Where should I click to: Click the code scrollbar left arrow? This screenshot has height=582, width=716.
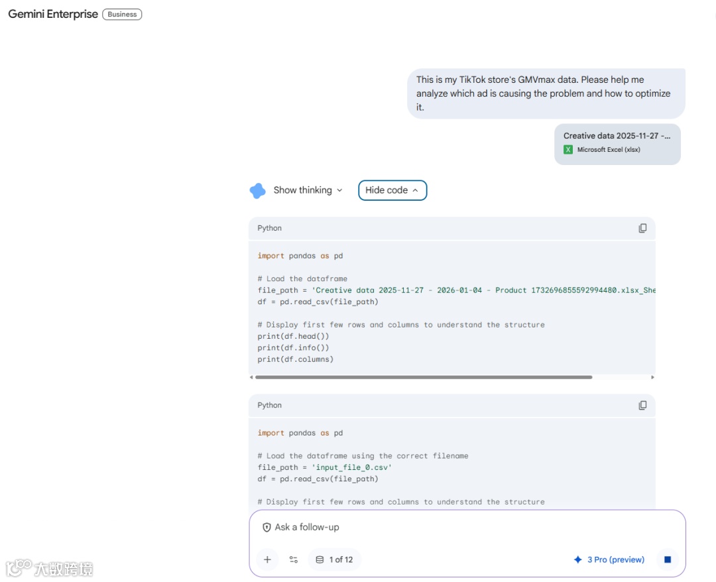click(x=251, y=377)
